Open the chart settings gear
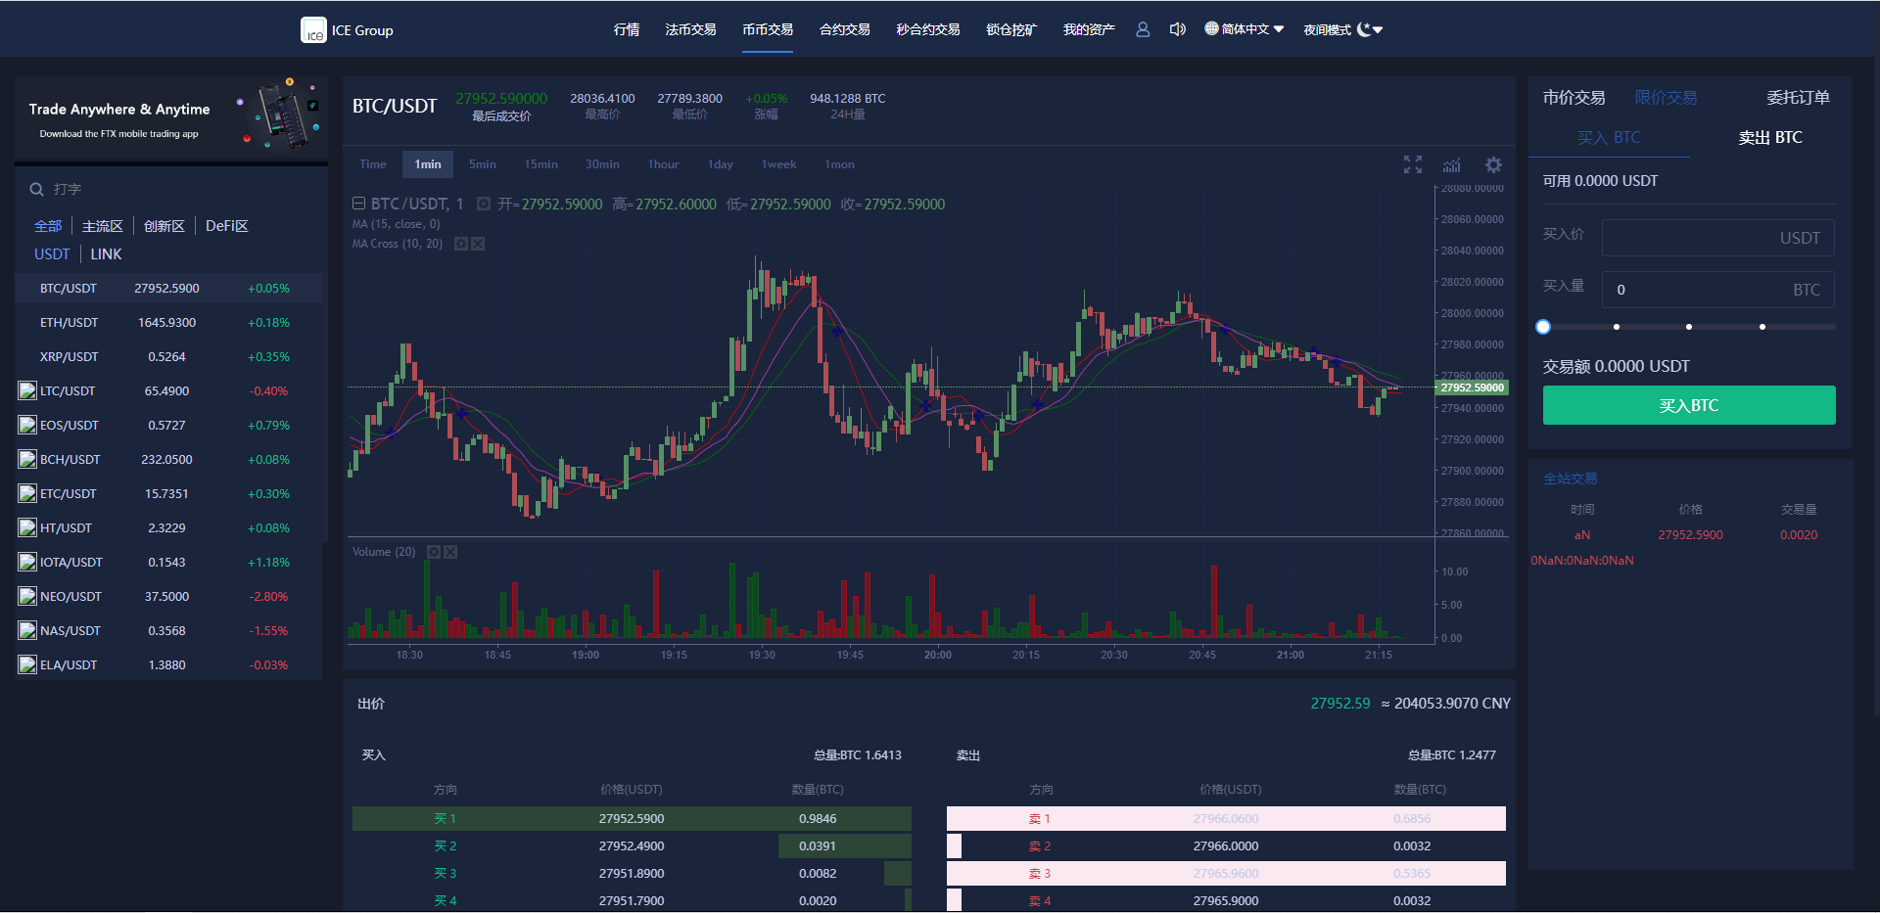The image size is (1880, 913). click(1493, 164)
